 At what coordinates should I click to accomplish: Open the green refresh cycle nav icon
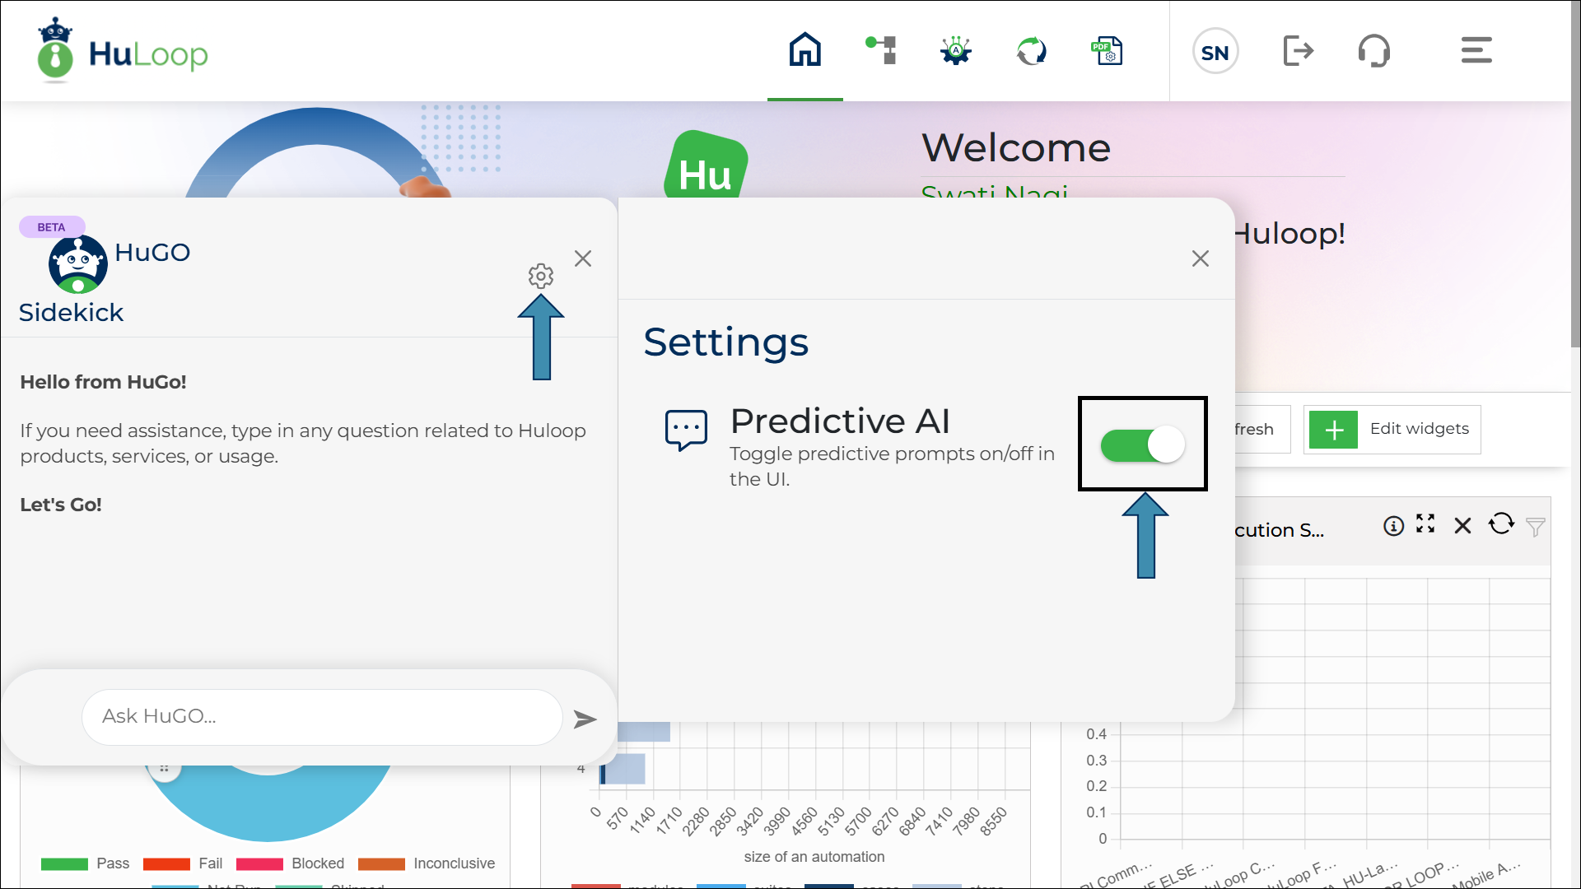click(x=1032, y=51)
